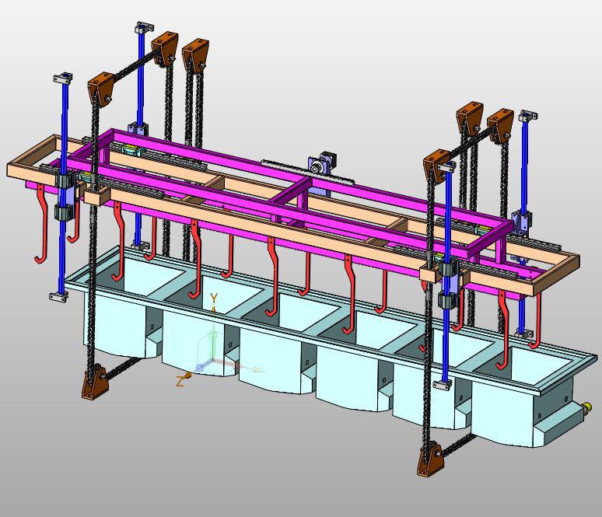Viewport: 602px width, 517px height.
Task: Select the yellow fitting on the tank's right end
Action: 586,406
